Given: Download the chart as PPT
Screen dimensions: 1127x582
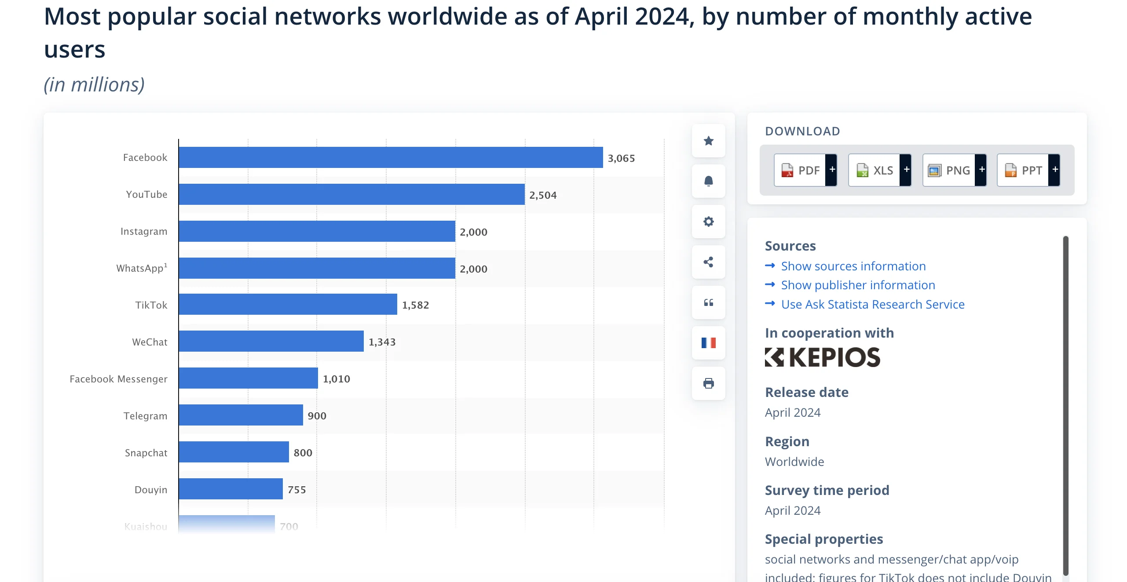Looking at the screenshot, I should 1023,170.
